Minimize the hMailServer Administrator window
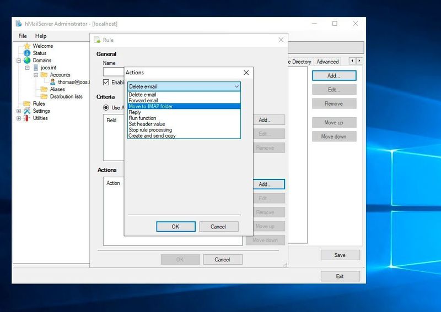This screenshot has width=441, height=312. point(314,24)
